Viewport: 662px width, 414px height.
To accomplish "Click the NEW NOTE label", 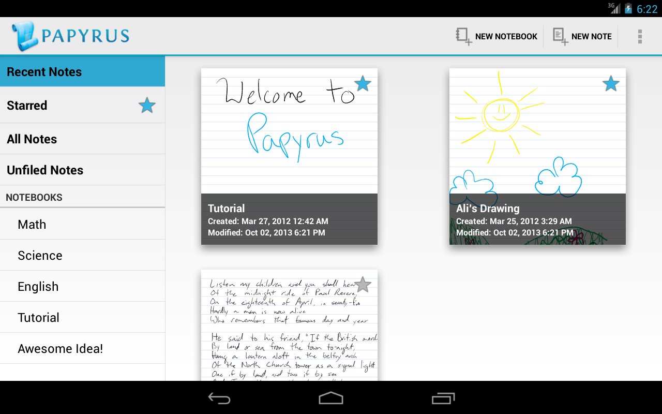I will point(592,37).
